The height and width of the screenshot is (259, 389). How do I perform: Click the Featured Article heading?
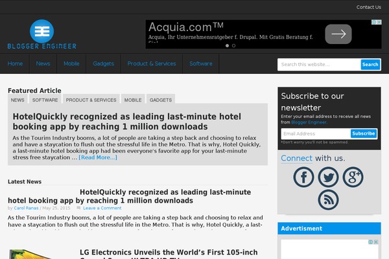pos(34,91)
